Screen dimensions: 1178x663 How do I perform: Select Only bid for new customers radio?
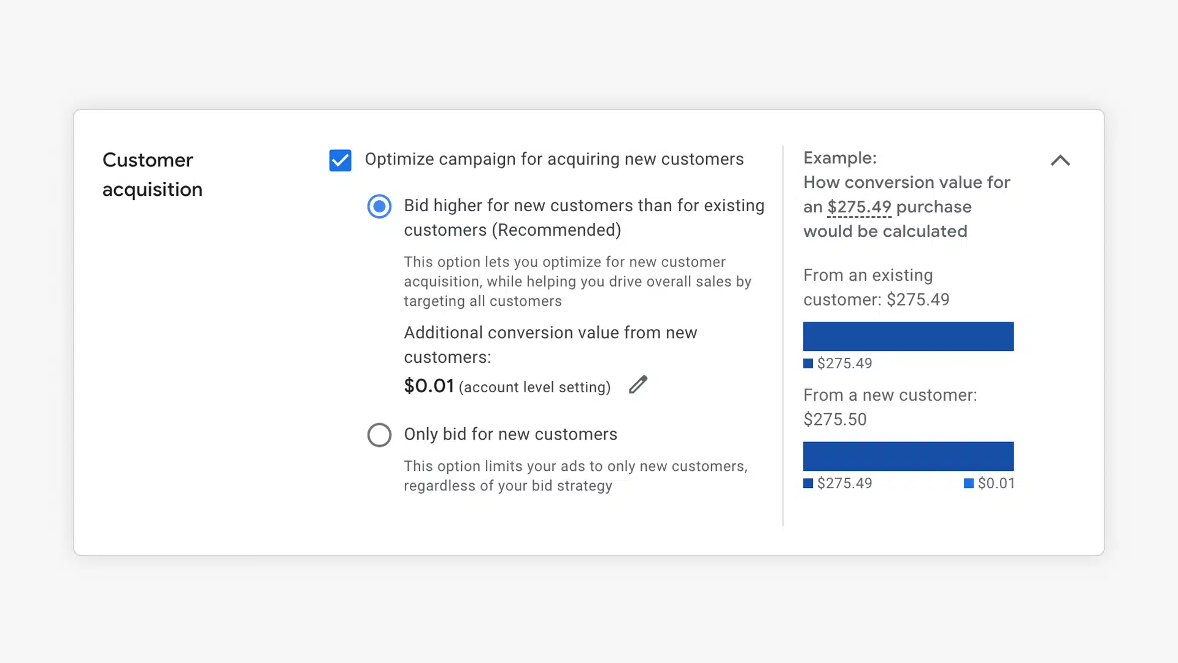click(x=379, y=435)
